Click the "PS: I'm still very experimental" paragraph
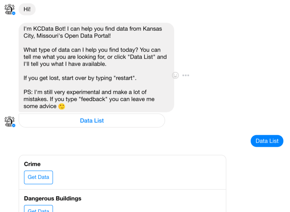290x212 pixels. [85, 95]
